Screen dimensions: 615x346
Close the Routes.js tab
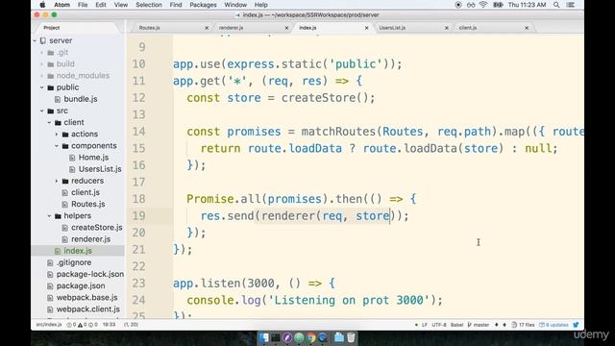tap(207, 28)
